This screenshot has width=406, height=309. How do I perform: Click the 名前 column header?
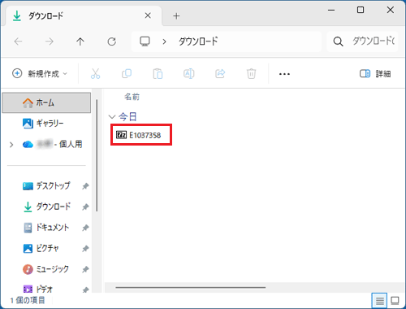(132, 97)
